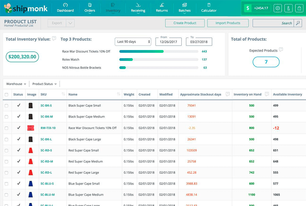Select the Orders icon in the navigation
This screenshot has height=206, width=306.
point(90,5)
